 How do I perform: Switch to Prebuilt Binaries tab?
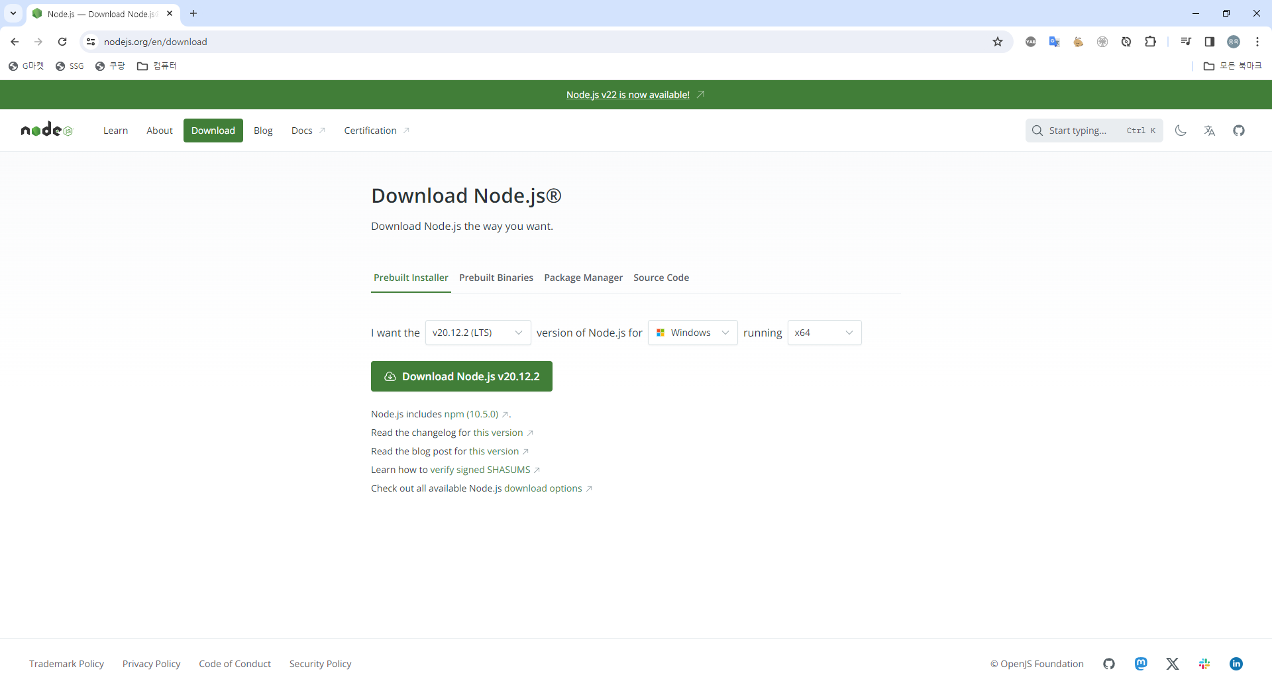(x=496, y=278)
